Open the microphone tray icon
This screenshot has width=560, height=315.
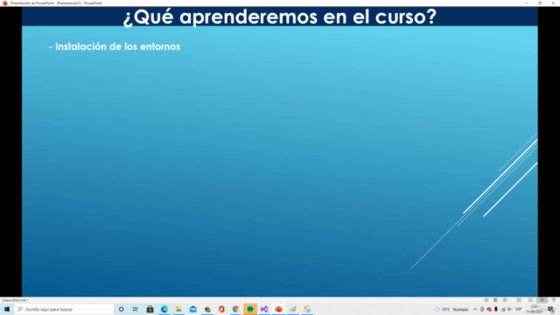[496, 309]
